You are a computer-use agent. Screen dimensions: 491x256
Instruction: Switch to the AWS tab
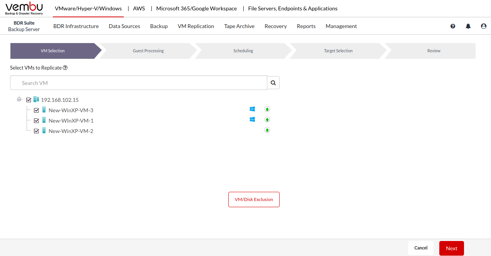pos(139,8)
